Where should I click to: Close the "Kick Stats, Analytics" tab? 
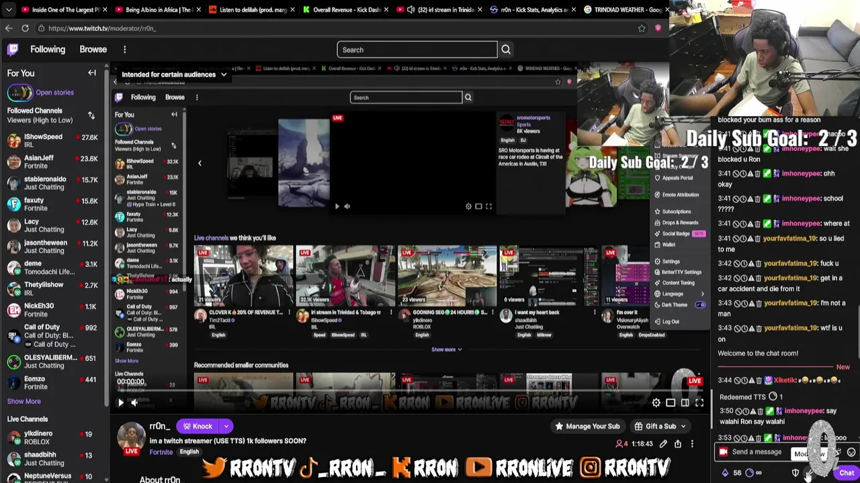574,9
